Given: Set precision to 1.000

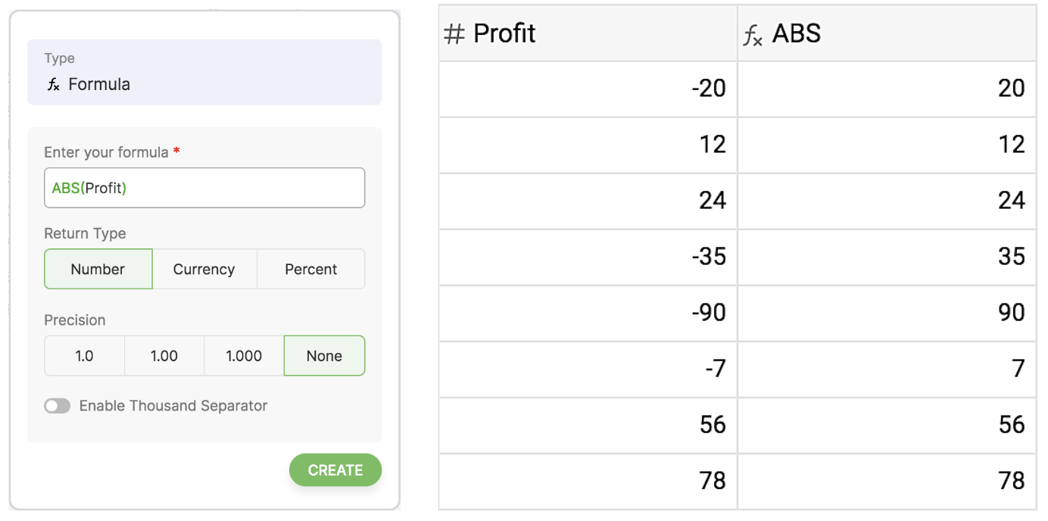Looking at the screenshot, I should click(244, 356).
